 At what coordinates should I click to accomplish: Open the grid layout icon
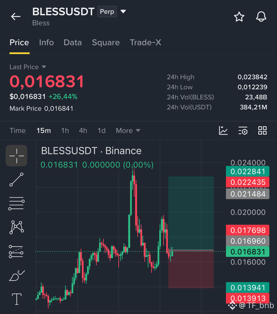click(x=262, y=130)
